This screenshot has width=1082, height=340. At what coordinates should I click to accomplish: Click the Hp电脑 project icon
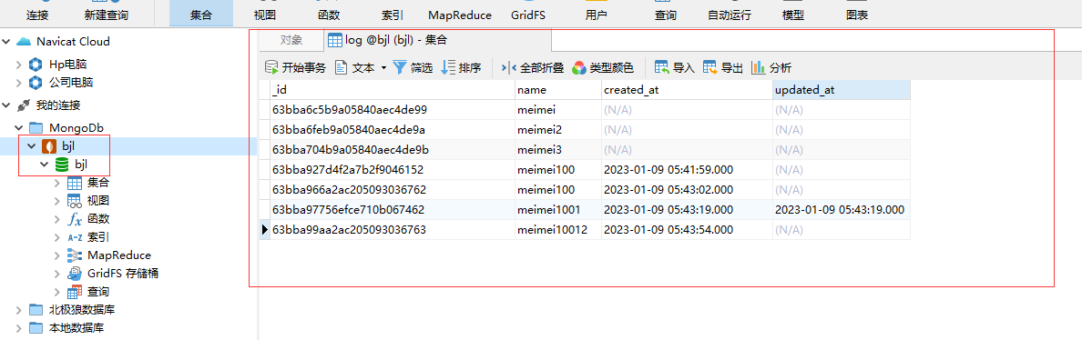pos(36,65)
